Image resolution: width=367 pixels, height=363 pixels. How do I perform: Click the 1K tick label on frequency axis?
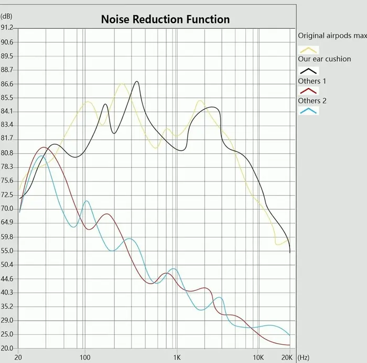click(x=177, y=357)
